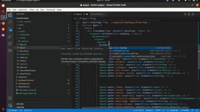Open the Run and Debug view

click(x=10, y=36)
